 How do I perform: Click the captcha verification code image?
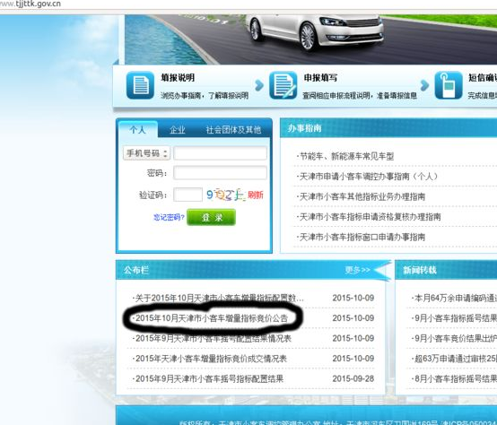tap(226, 195)
